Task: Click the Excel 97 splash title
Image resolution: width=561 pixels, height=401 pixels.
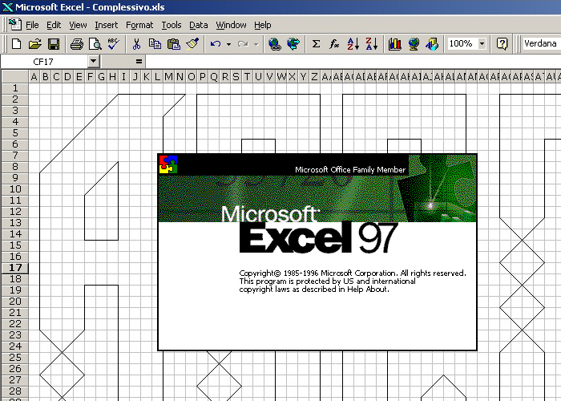Action: [318, 237]
